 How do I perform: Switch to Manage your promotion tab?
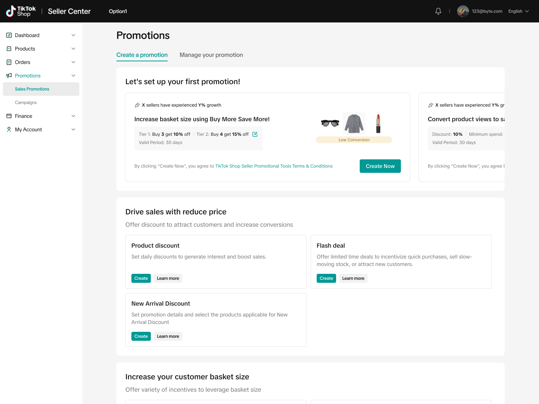[211, 55]
